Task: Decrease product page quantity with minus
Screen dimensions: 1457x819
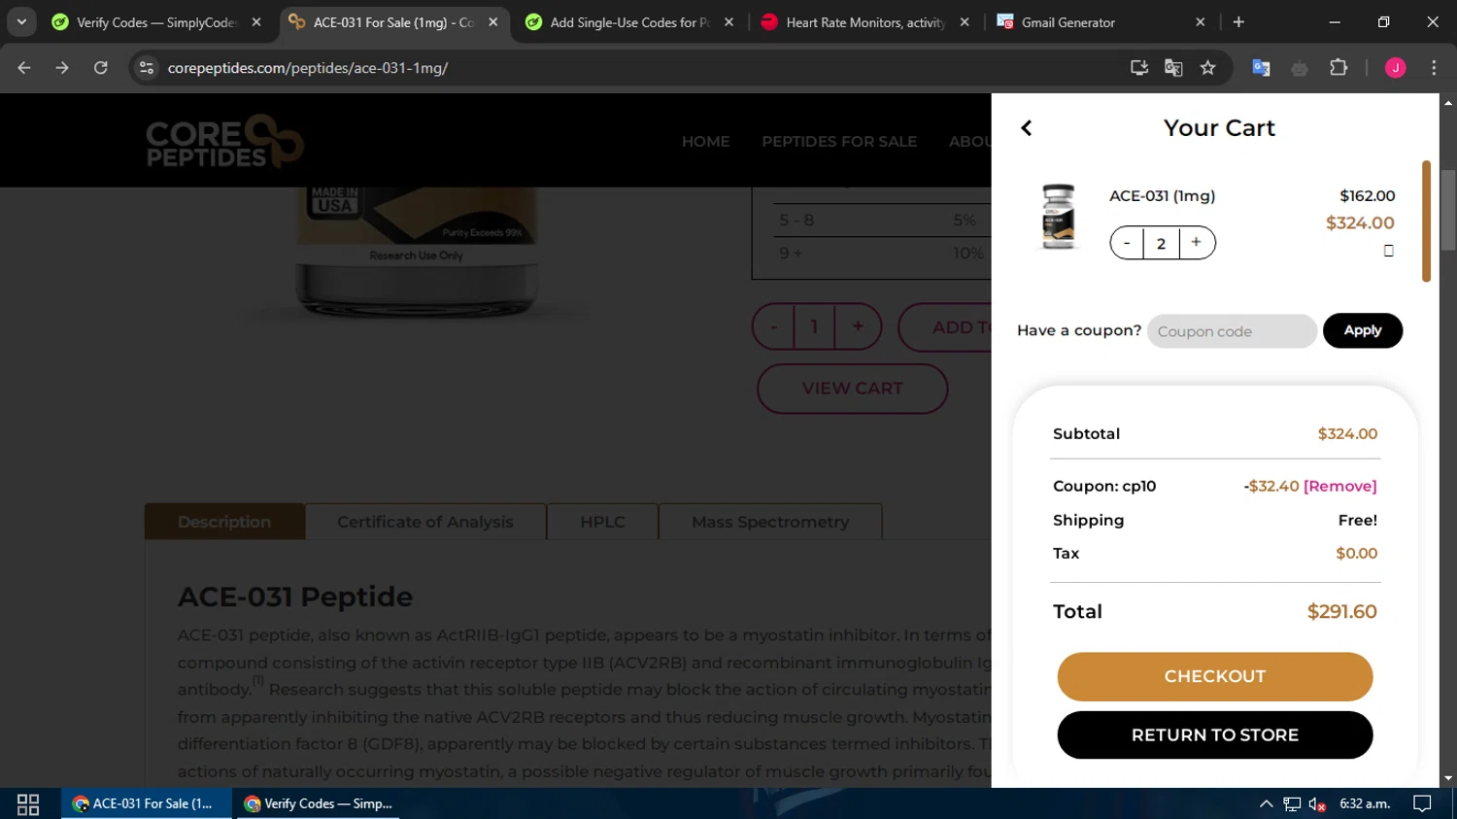Action: coord(773,327)
